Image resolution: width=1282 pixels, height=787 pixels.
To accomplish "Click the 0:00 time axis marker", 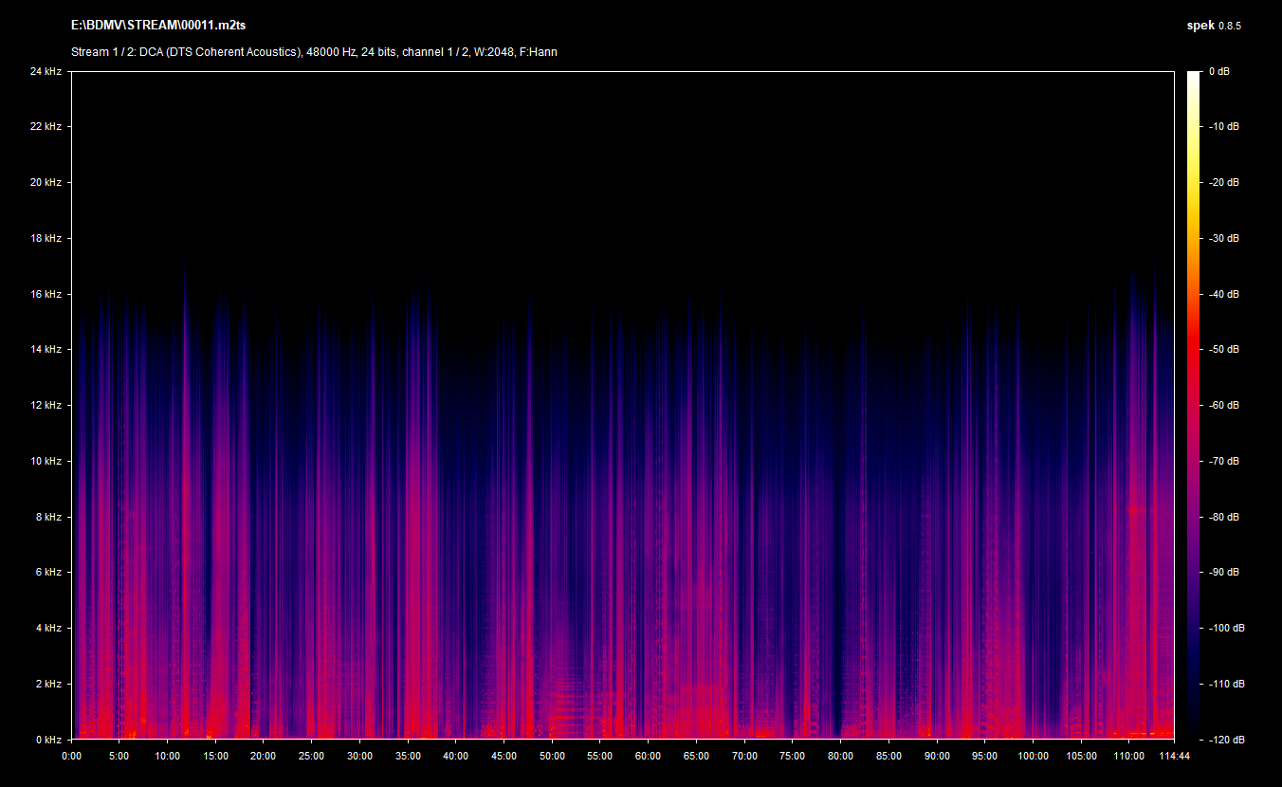I will 71,756.
